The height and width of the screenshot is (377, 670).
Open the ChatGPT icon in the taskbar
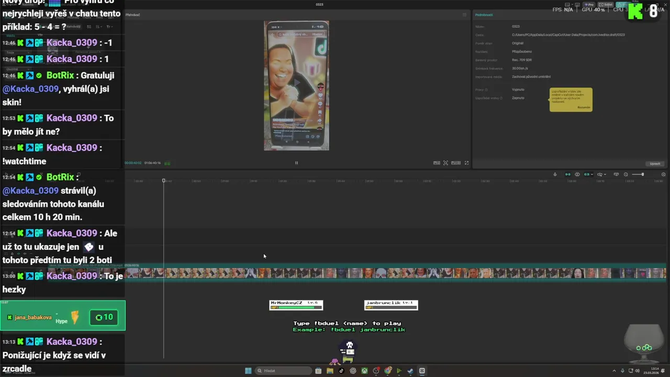353,371
